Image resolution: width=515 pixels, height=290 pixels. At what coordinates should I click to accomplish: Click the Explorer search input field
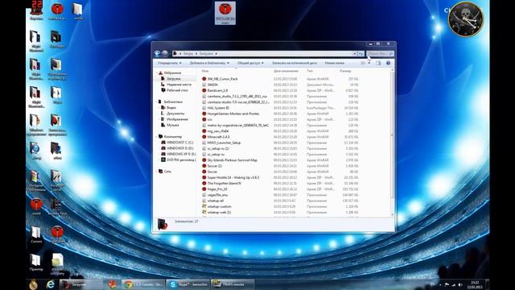click(380, 54)
